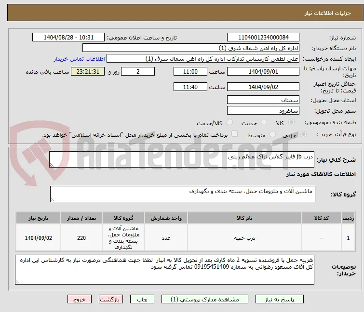Image resolution: width=364 pixels, height=312 pixels.
Task: Open مشاهده مدارک پیوستی (1) button
Action: coord(205,299)
